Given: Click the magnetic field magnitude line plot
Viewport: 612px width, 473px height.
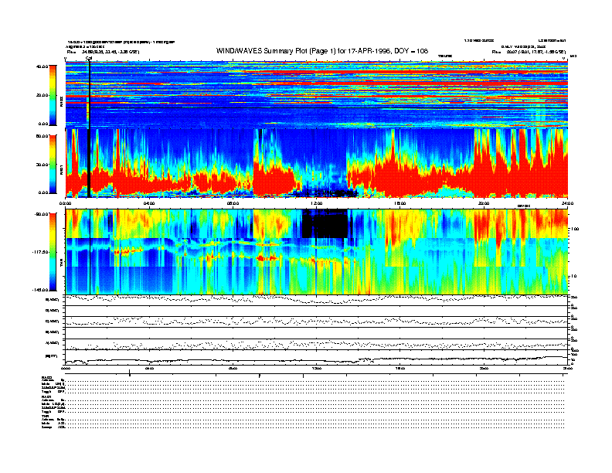Looking at the screenshot, I should click(316, 358).
